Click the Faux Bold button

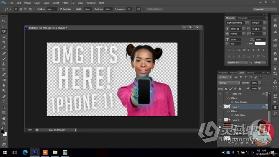point(229,50)
